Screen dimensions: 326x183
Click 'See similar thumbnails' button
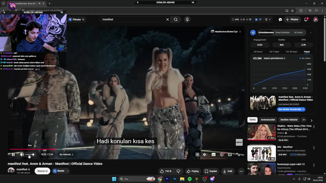coord(291,109)
